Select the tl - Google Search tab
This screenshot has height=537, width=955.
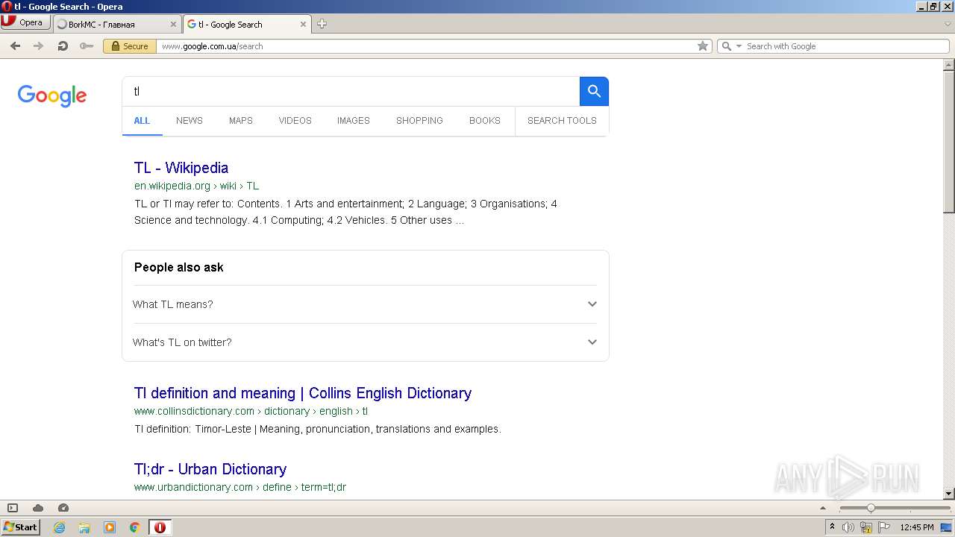246,24
